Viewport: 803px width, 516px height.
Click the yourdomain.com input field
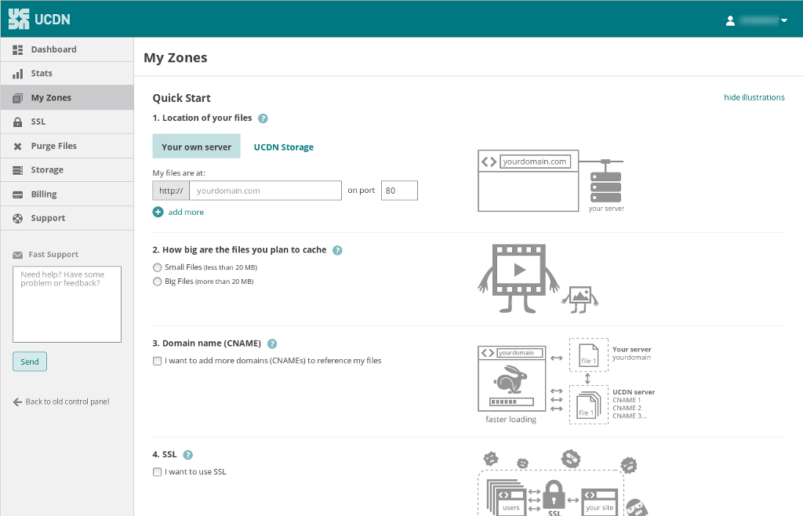[265, 191]
